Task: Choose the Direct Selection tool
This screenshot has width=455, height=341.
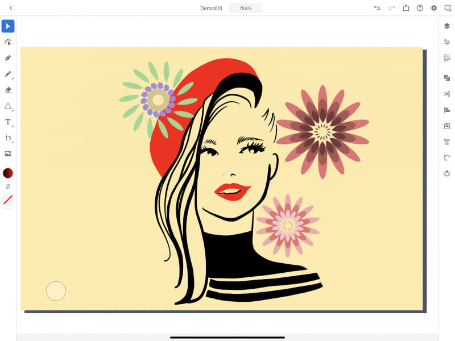Action: 8,42
